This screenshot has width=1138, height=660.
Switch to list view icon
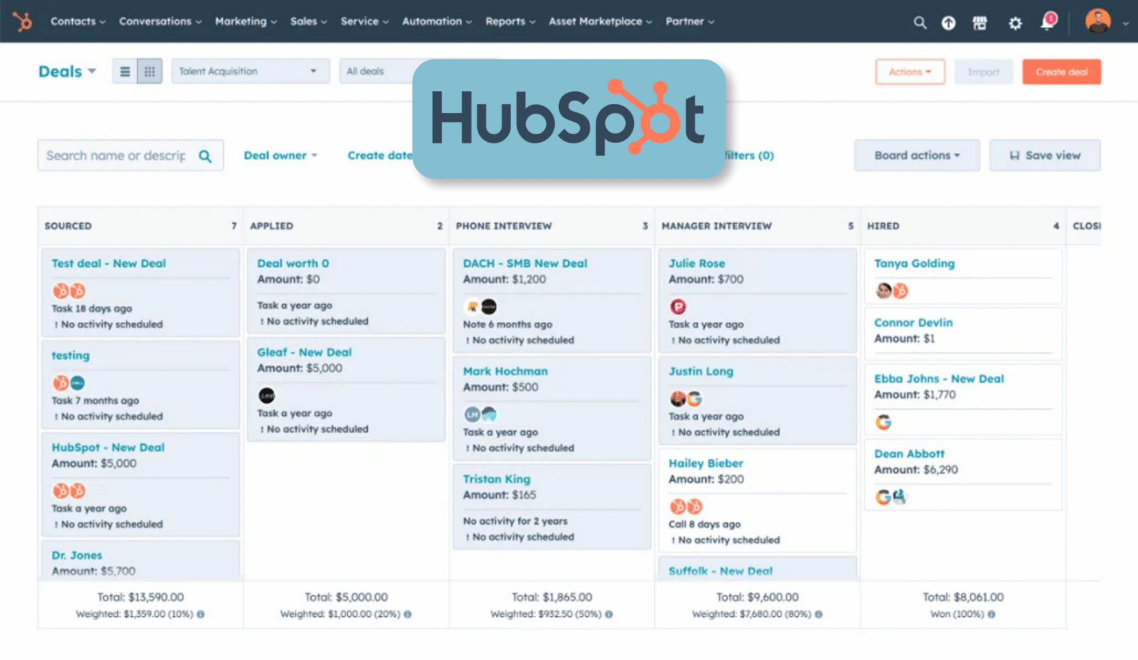125,72
